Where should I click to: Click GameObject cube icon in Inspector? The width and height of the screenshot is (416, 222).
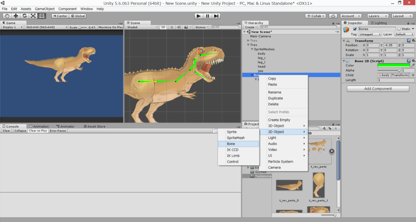[x=346, y=30]
